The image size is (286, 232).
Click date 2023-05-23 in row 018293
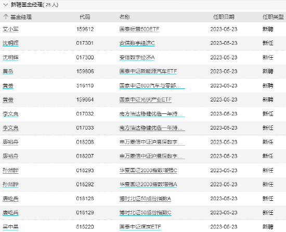pyautogui.click(x=224, y=170)
